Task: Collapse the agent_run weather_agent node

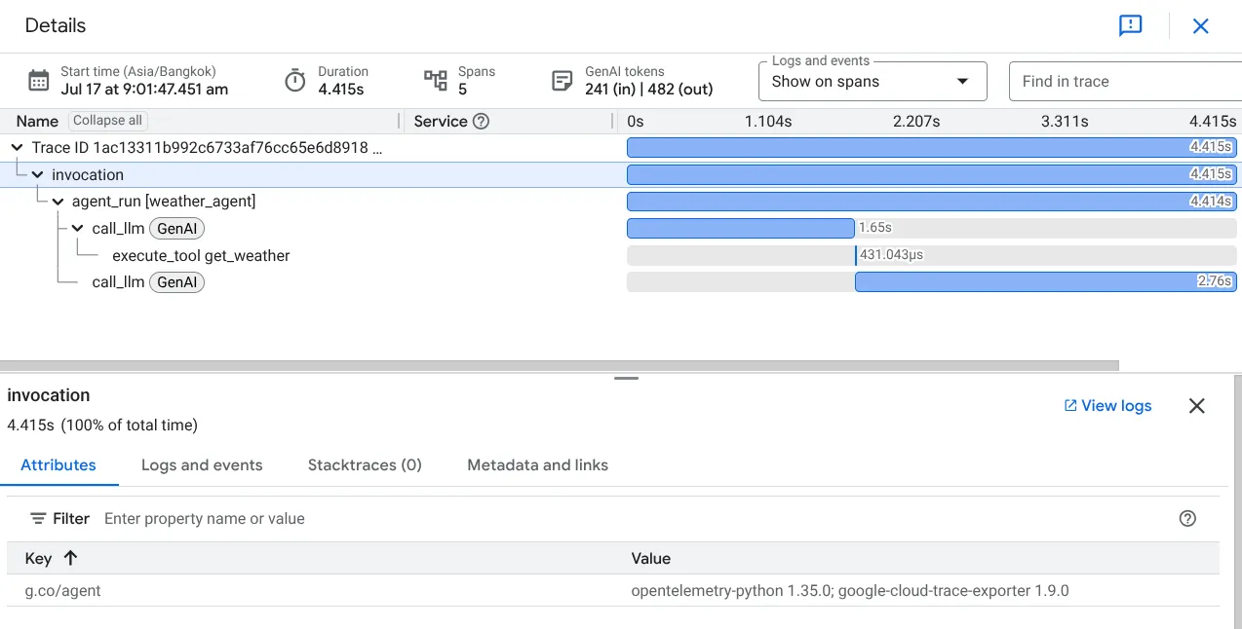Action: [58, 201]
